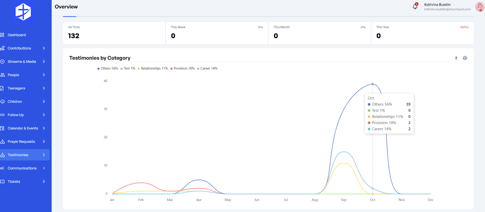485x212 pixels.
Task: Expand the Calendar & Events chevron
Action: (x=44, y=128)
